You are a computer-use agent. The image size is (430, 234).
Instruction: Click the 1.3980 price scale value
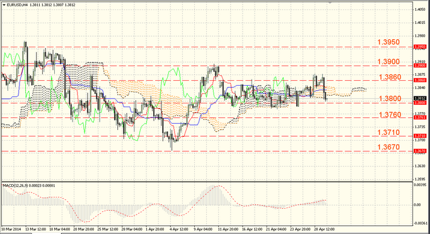(x=420, y=36)
